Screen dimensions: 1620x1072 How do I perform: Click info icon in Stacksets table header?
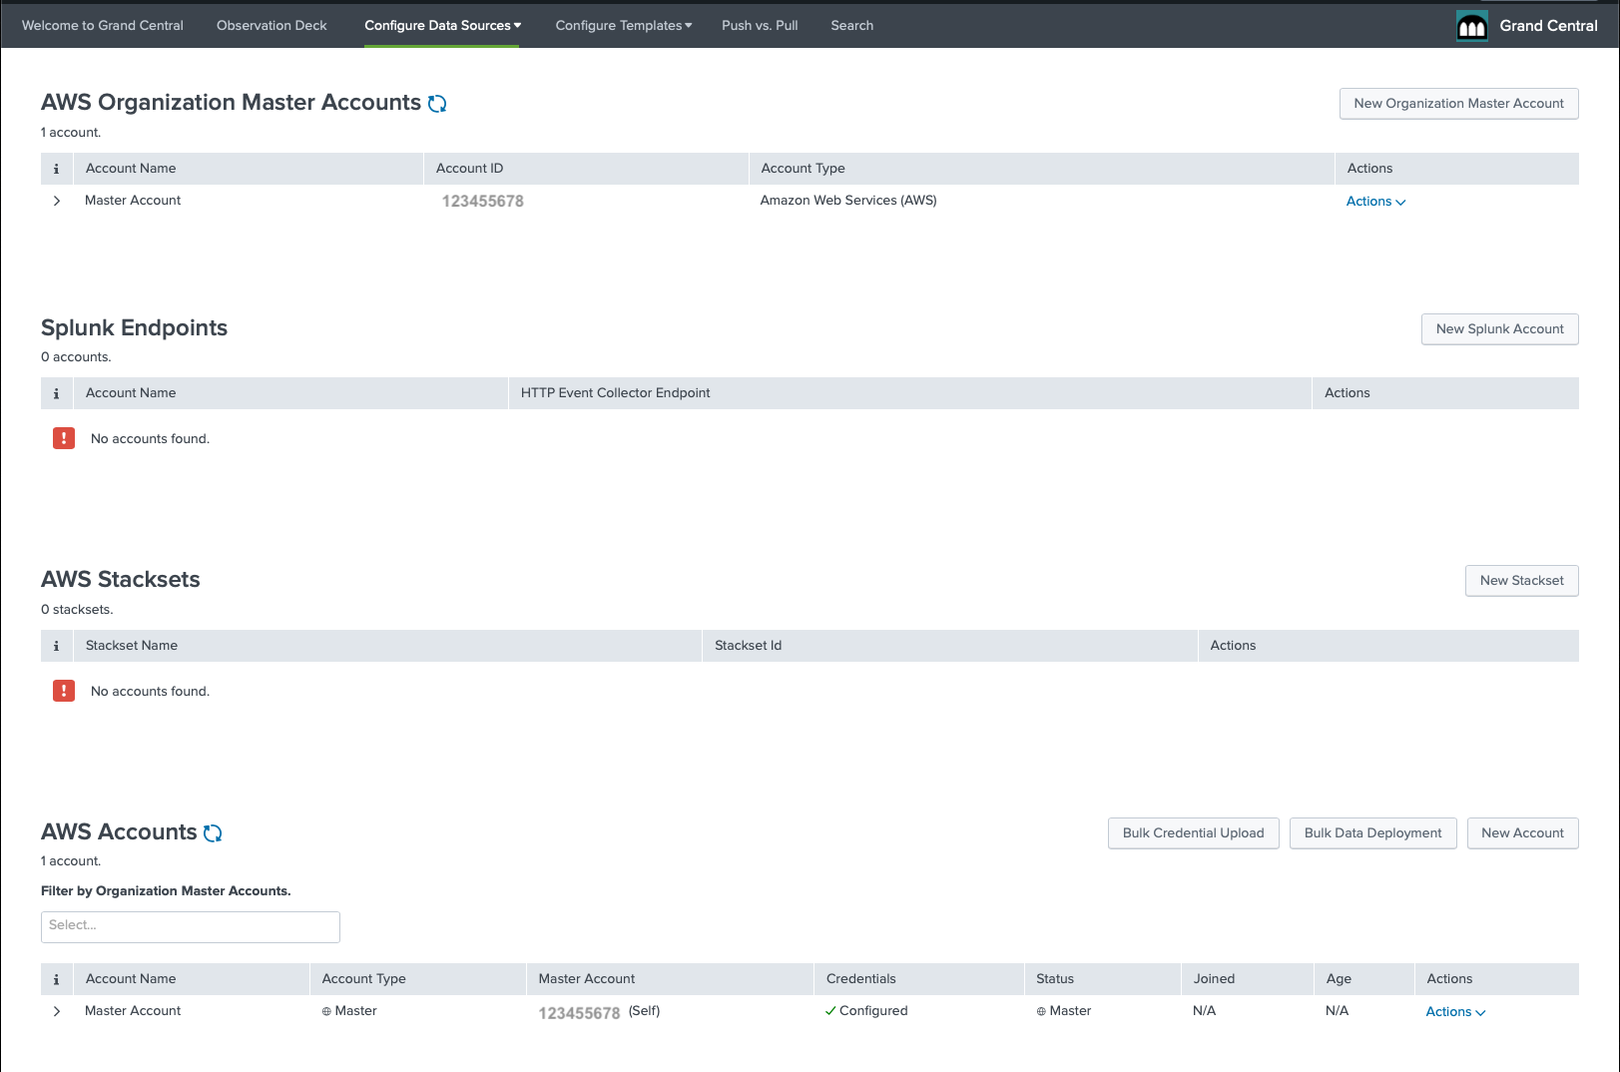(x=56, y=646)
